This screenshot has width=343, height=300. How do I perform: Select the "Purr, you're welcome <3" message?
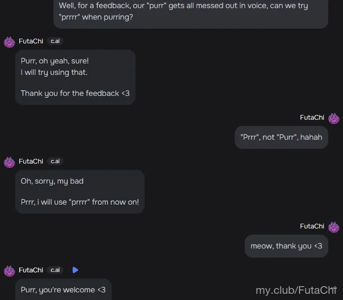tap(63, 290)
